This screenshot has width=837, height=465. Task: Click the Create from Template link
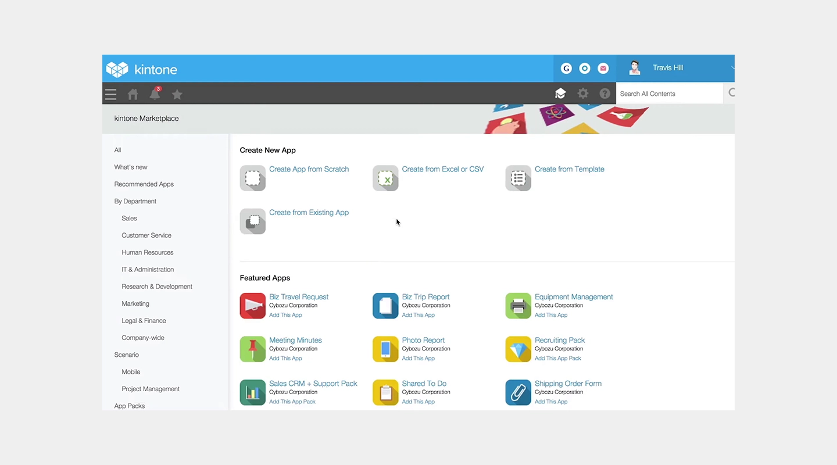point(570,169)
